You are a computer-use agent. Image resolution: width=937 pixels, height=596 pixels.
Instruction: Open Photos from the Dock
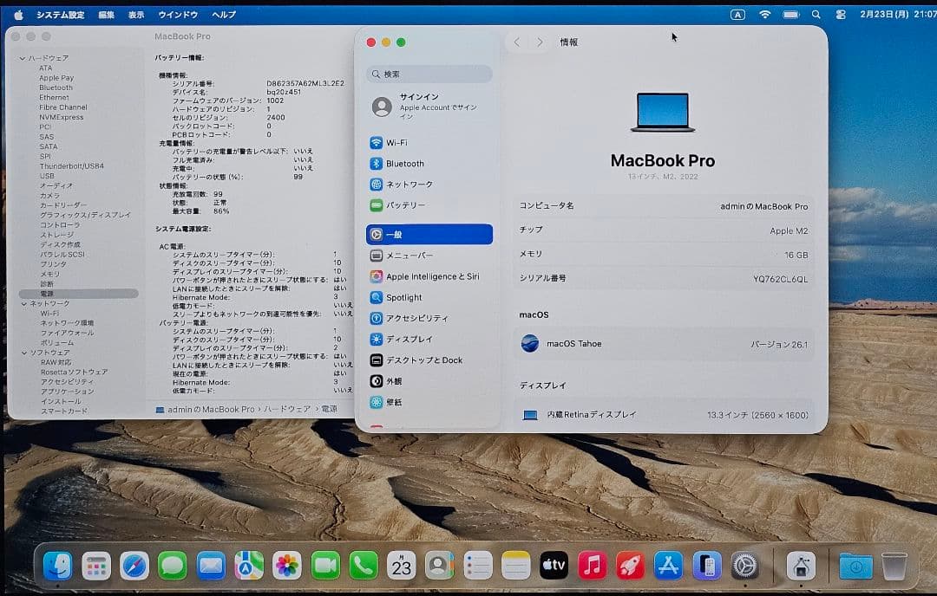coord(287,566)
